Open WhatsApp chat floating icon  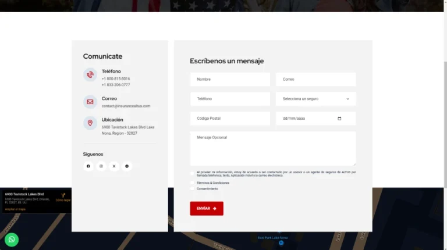(12, 240)
